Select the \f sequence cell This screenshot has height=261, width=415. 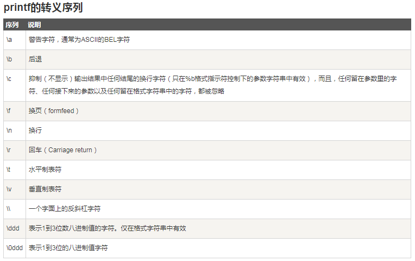point(15,111)
